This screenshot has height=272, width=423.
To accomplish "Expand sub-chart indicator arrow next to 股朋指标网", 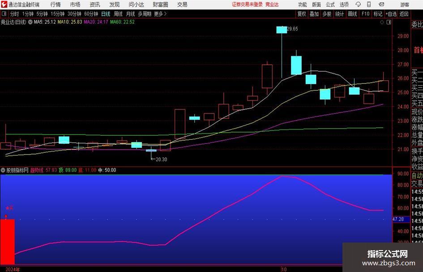I will (3, 170).
